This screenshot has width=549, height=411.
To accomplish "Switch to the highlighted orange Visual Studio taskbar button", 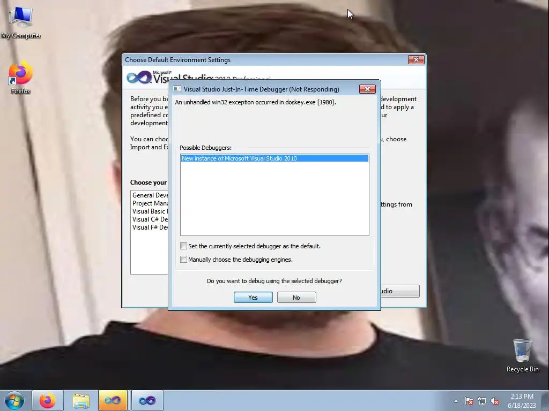I will click(113, 401).
